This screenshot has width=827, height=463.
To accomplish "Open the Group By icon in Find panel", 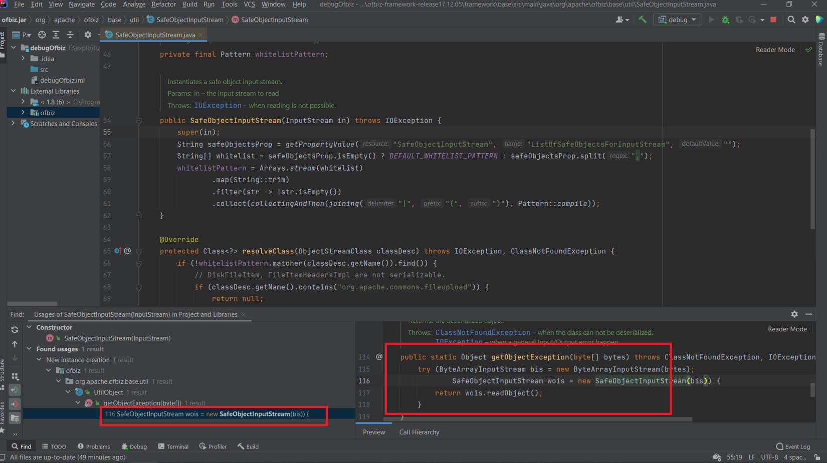I will coord(15,376).
